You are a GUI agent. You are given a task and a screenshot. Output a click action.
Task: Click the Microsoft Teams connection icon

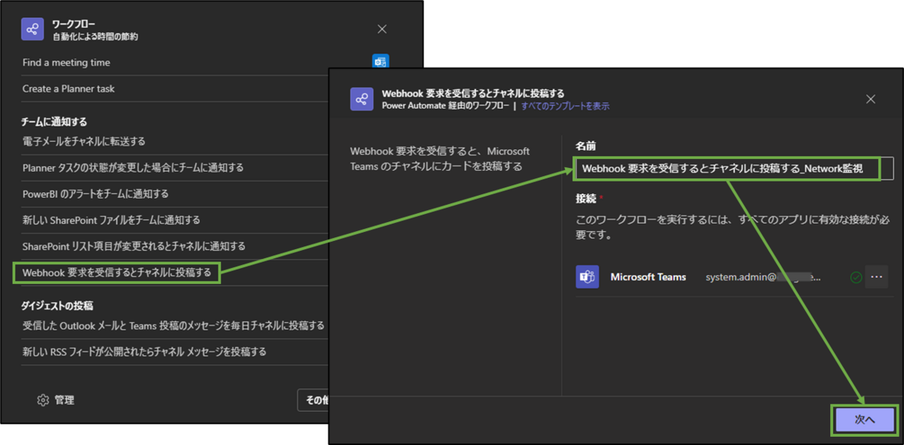point(587,277)
